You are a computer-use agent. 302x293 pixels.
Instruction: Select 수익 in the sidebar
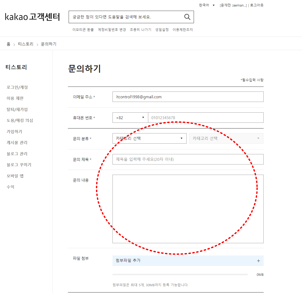click(x=10, y=187)
